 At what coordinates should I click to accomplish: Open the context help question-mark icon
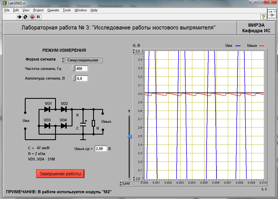263,17
